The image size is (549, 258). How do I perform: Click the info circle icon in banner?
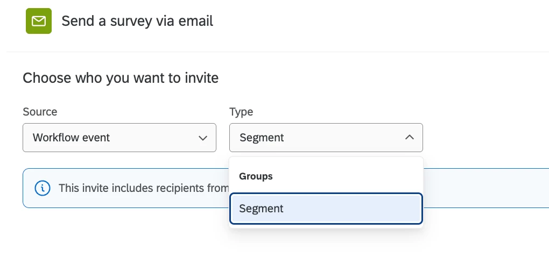pyautogui.click(x=42, y=188)
